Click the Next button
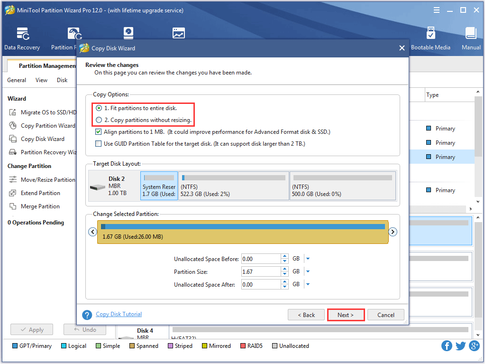Screen dimensions: 485x364 point(346,315)
